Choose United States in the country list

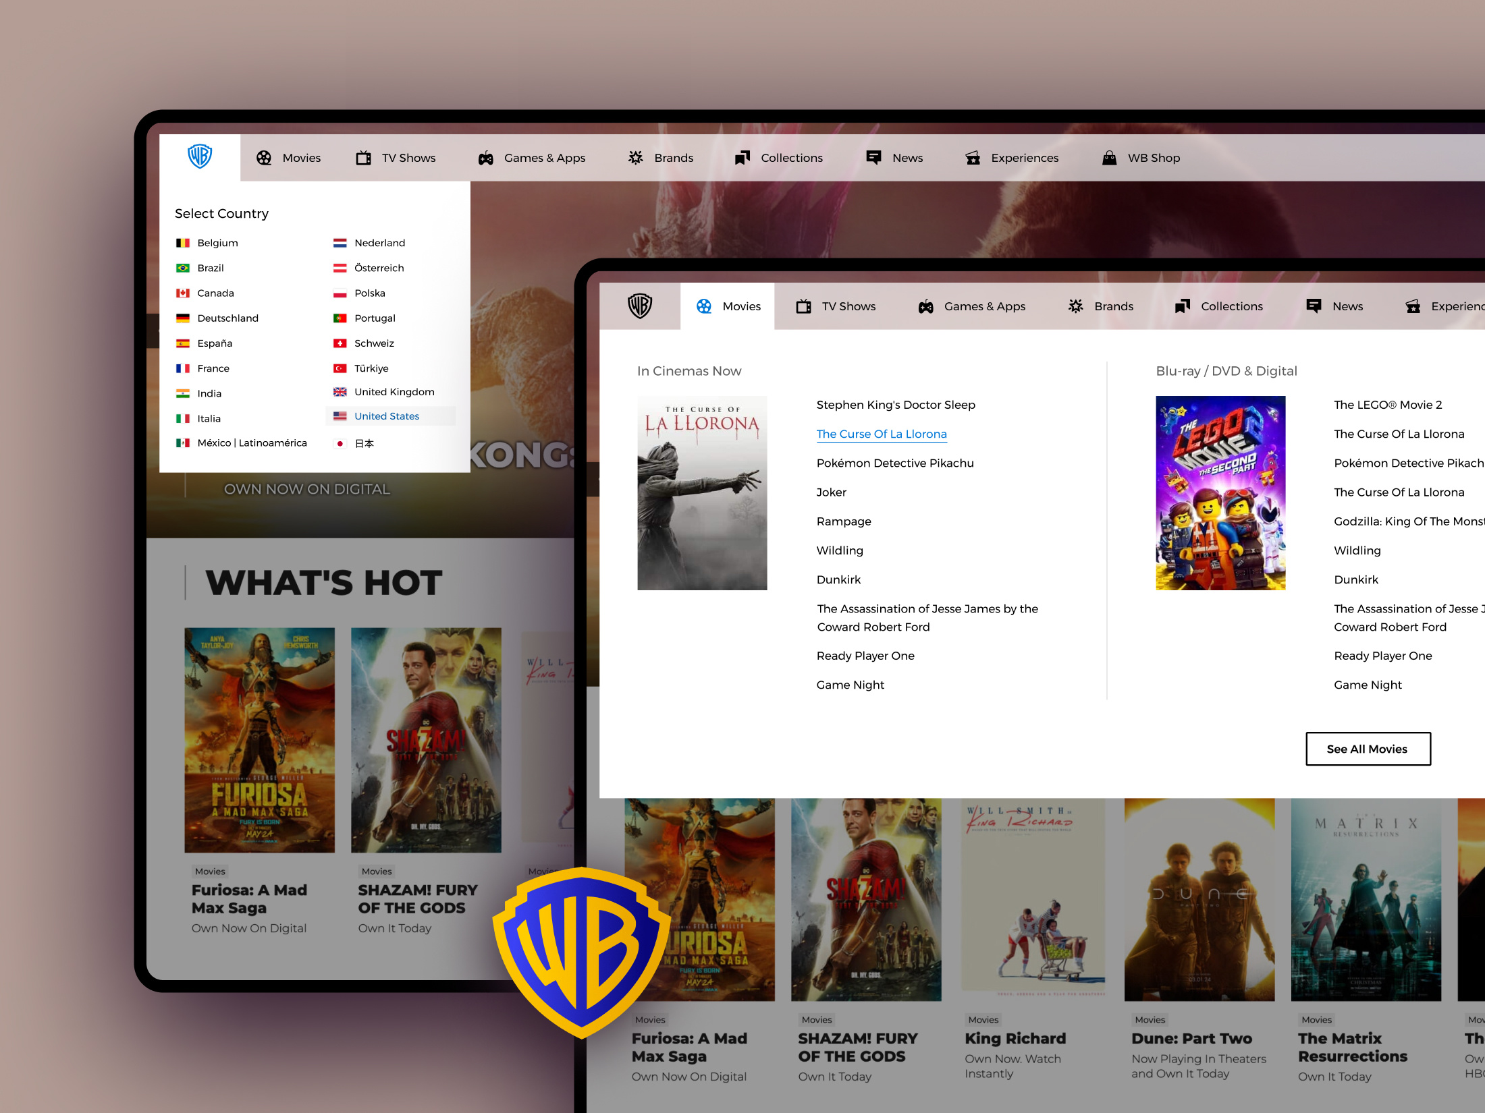pos(387,416)
